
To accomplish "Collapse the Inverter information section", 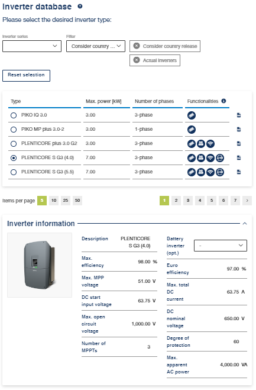I will point(245,223).
